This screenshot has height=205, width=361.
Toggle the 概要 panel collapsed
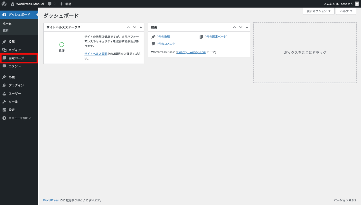pos(247,27)
